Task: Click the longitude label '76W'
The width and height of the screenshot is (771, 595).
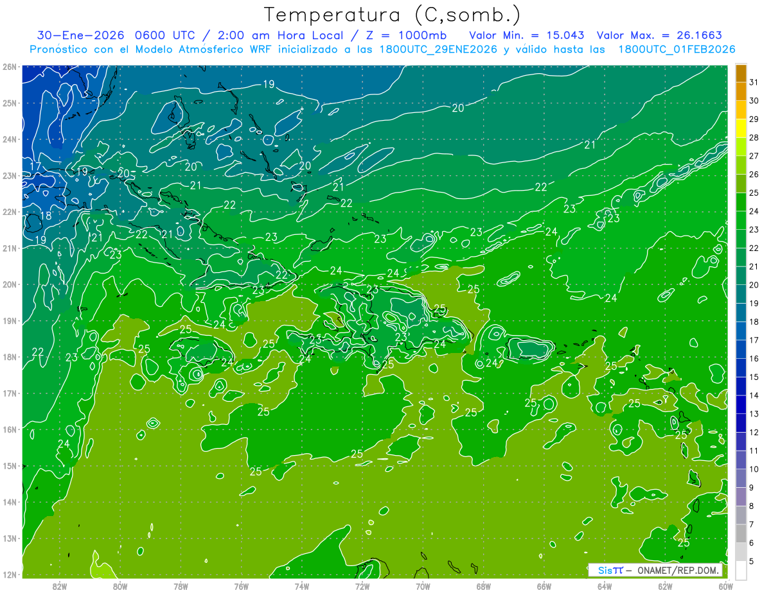Action: click(x=241, y=585)
